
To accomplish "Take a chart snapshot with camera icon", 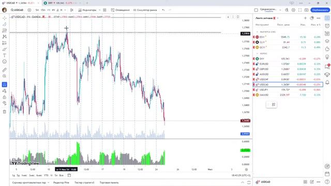I will point(306,10).
